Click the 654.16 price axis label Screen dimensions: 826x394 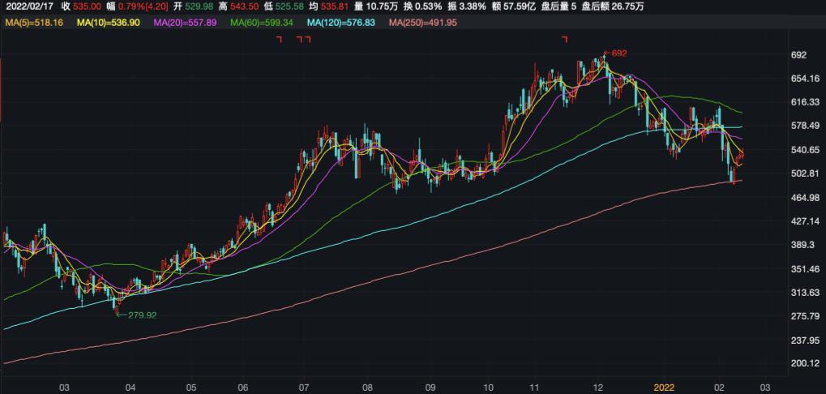click(804, 79)
